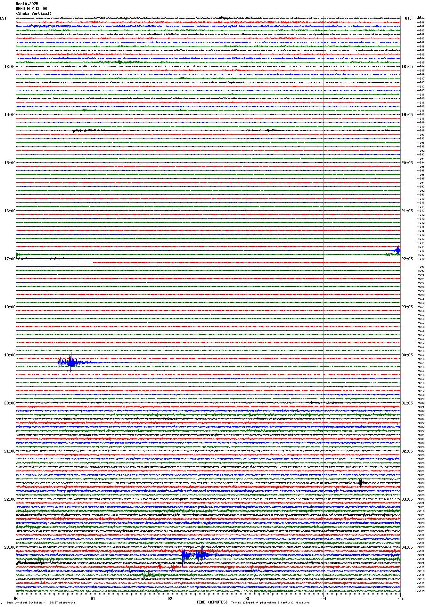Click the traces clipped note at bottom

point(270,603)
